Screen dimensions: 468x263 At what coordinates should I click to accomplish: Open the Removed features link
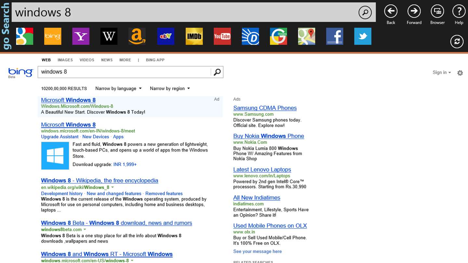pyautogui.click(x=164, y=194)
